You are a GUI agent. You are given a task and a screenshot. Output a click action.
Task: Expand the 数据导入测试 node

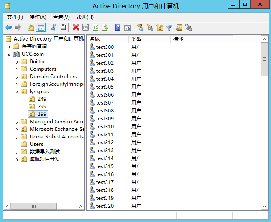[x=17, y=152]
